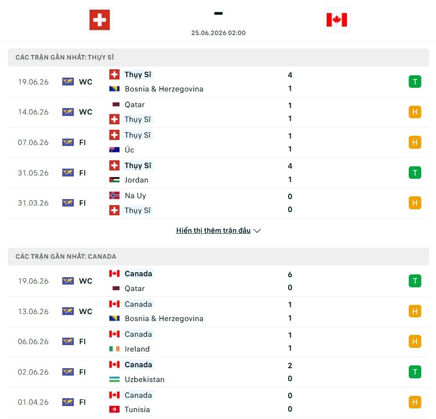This screenshot has height=419, width=436.
Task: Click the Jordan flag icon
Action: 114,180
